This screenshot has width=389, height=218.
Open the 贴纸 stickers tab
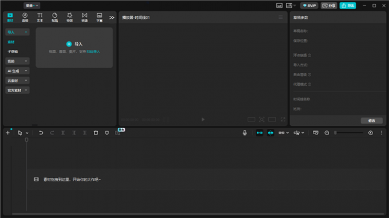tap(55, 17)
